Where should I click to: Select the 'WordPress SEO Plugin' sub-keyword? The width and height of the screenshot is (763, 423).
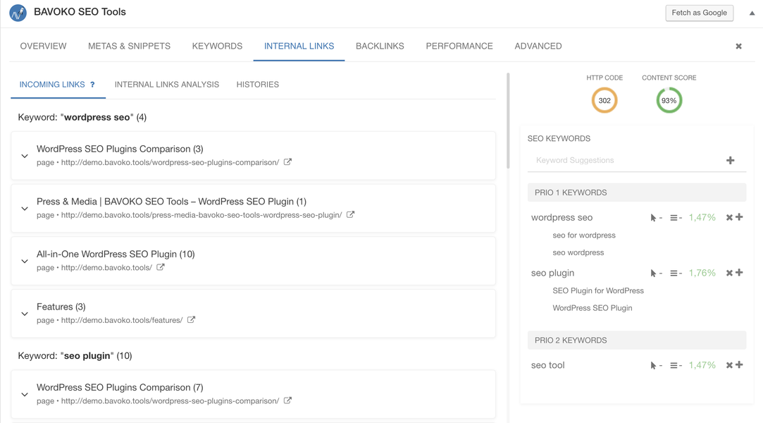(x=593, y=308)
